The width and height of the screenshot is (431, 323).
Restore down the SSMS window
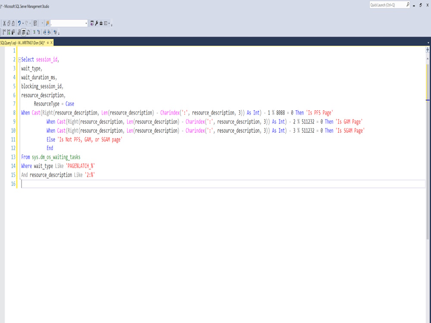coord(421,5)
